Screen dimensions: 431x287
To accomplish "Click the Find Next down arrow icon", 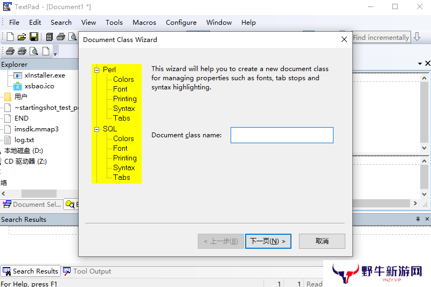I will pos(417,37).
